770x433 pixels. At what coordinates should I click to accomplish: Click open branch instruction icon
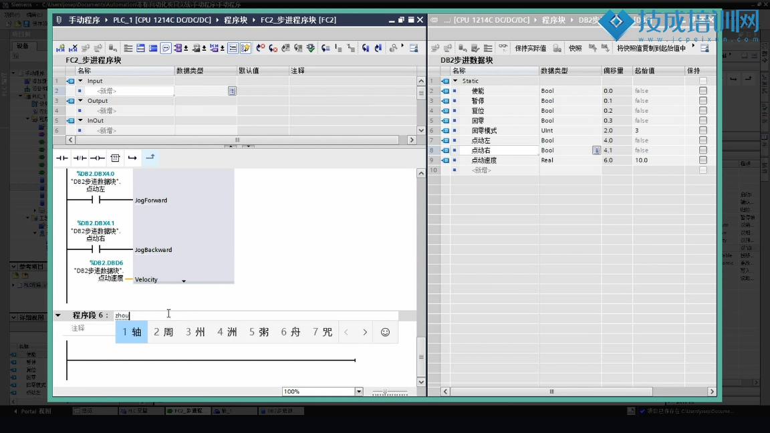(x=132, y=158)
